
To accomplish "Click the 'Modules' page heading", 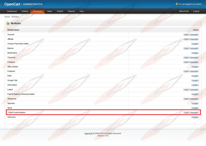I will 16,23.
